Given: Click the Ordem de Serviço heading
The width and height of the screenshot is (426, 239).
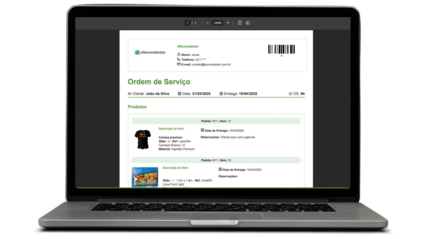Looking at the screenshot, I should tap(159, 82).
